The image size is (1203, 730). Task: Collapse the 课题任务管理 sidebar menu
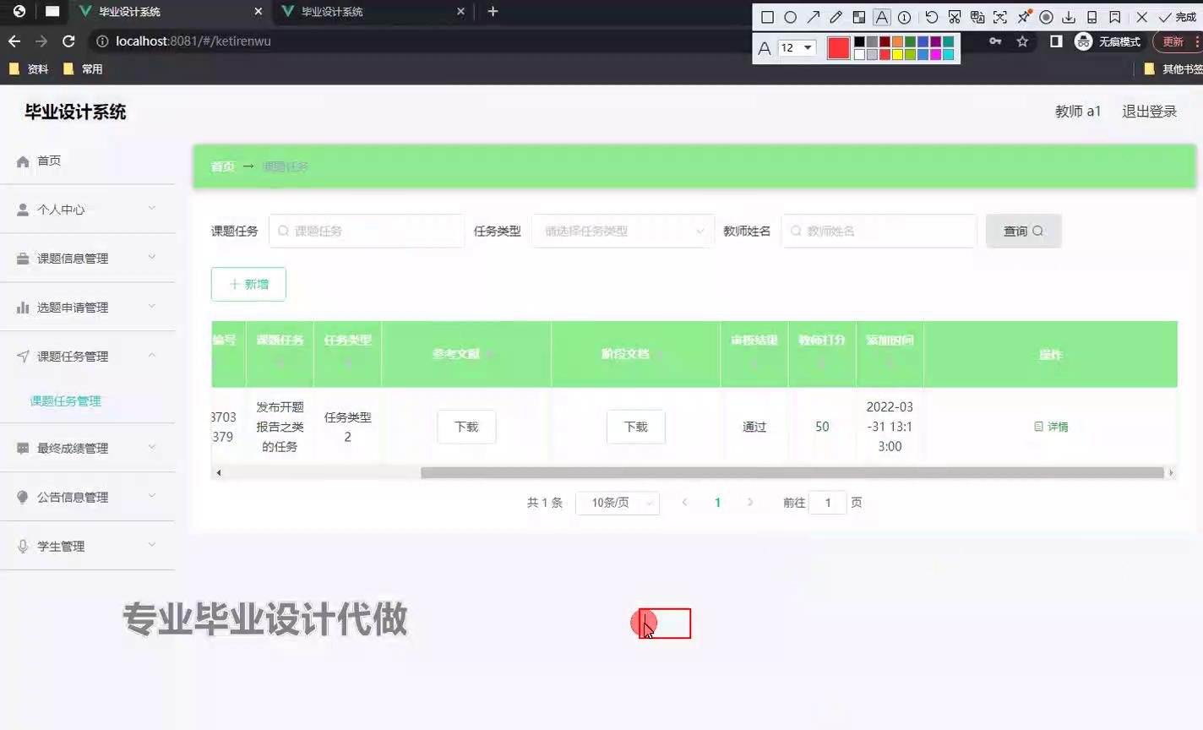(87, 356)
